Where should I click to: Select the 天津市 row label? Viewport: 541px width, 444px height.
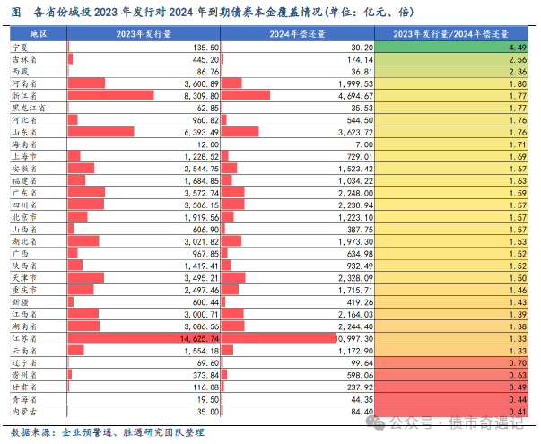[24, 278]
